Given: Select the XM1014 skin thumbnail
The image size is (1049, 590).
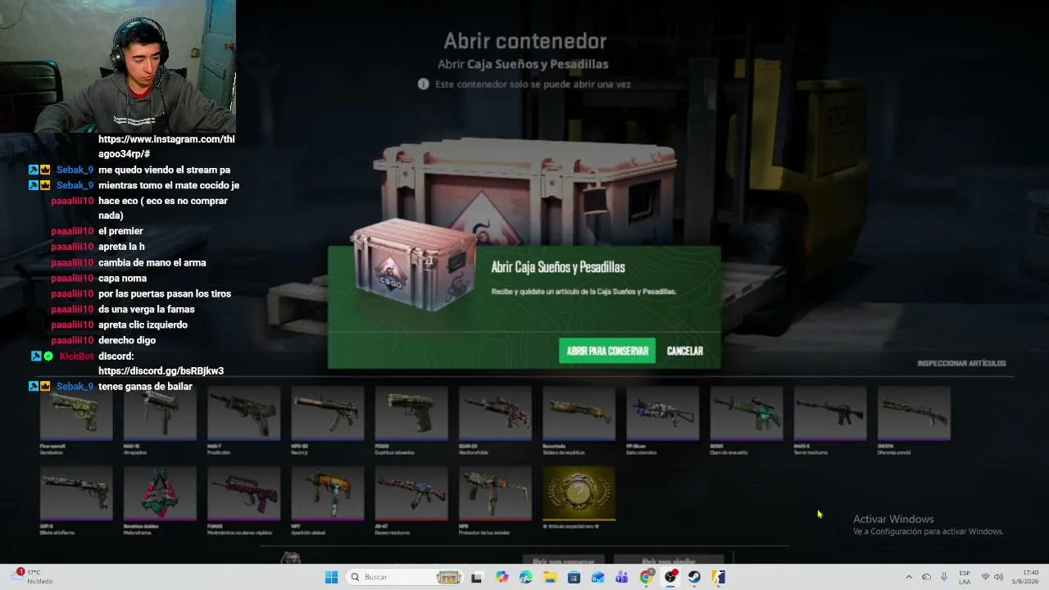Looking at the screenshot, I should [x=914, y=414].
